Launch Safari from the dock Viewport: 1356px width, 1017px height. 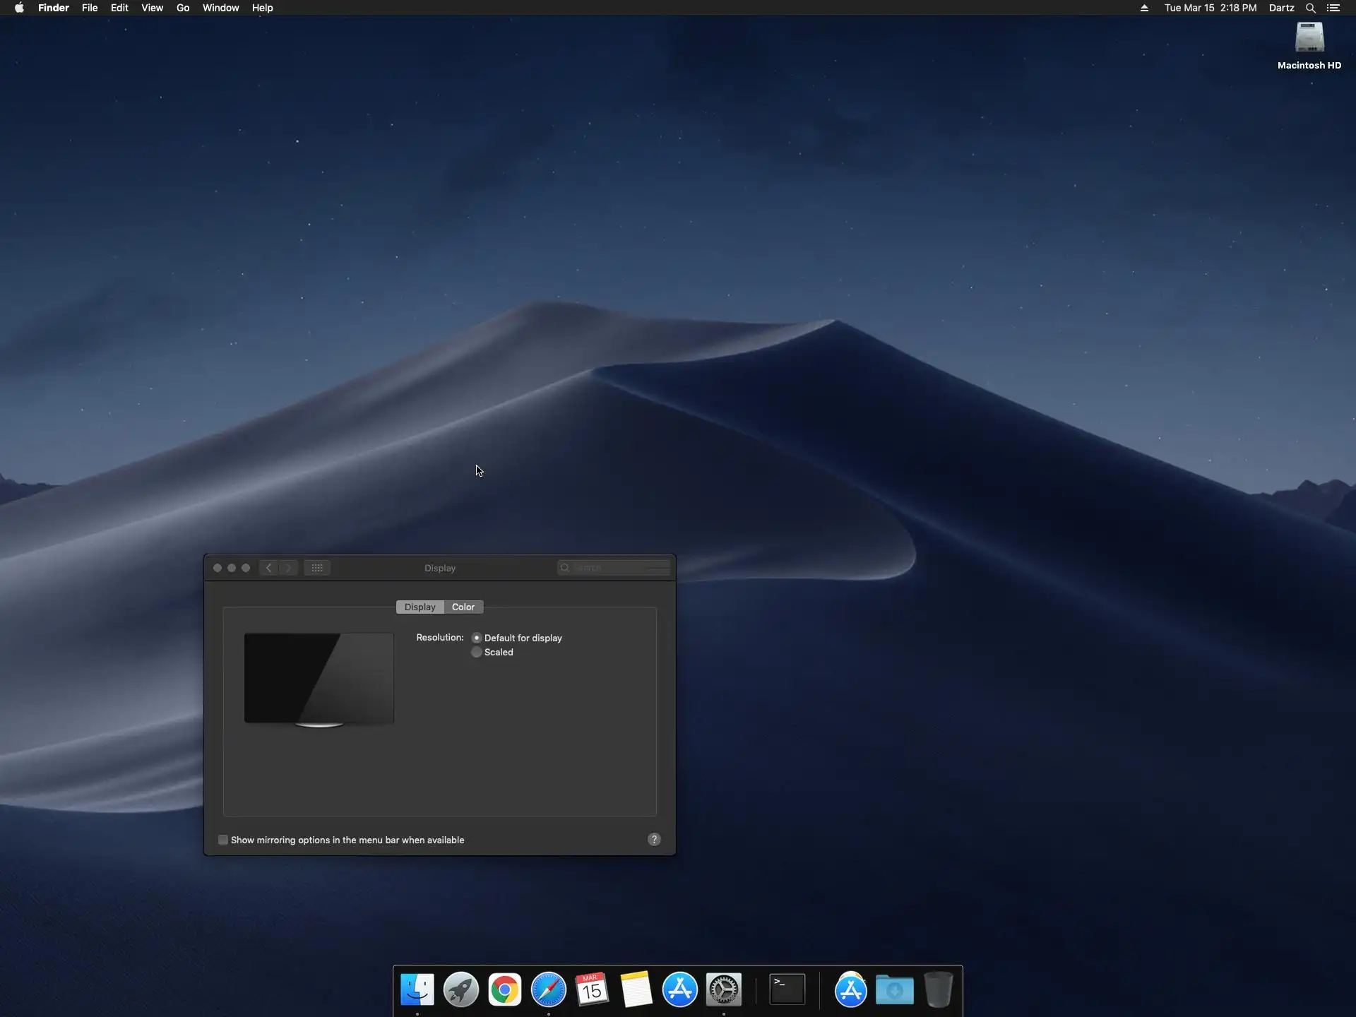[548, 989]
